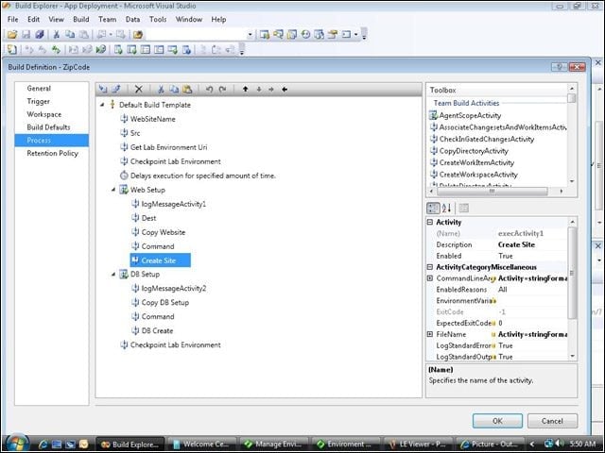This screenshot has height=453, width=605.
Task: Select the Copy DB Setup activity
Action: [165, 302]
